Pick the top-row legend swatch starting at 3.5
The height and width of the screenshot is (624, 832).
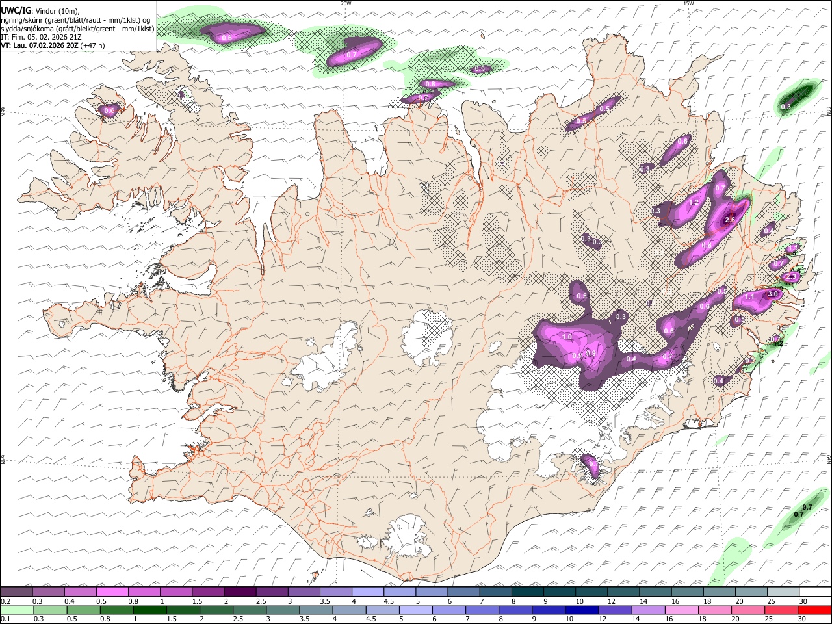point(336,592)
